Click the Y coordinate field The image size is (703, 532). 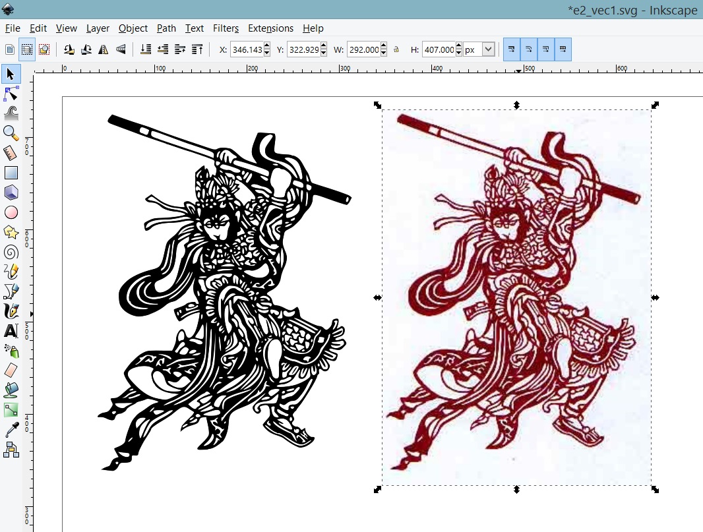[x=303, y=49]
